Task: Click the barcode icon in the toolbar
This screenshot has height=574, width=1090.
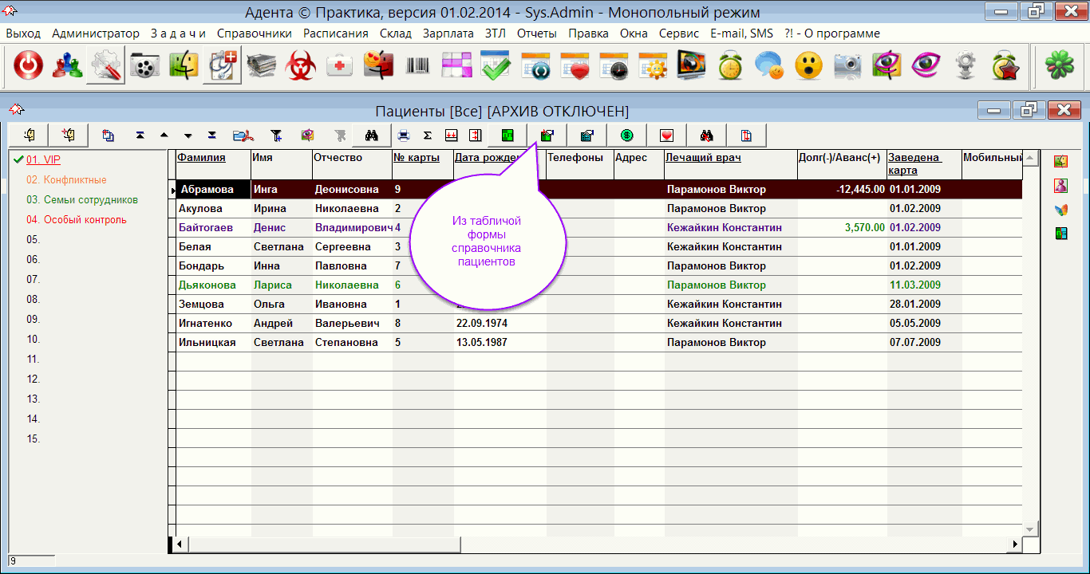Action: [x=418, y=66]
